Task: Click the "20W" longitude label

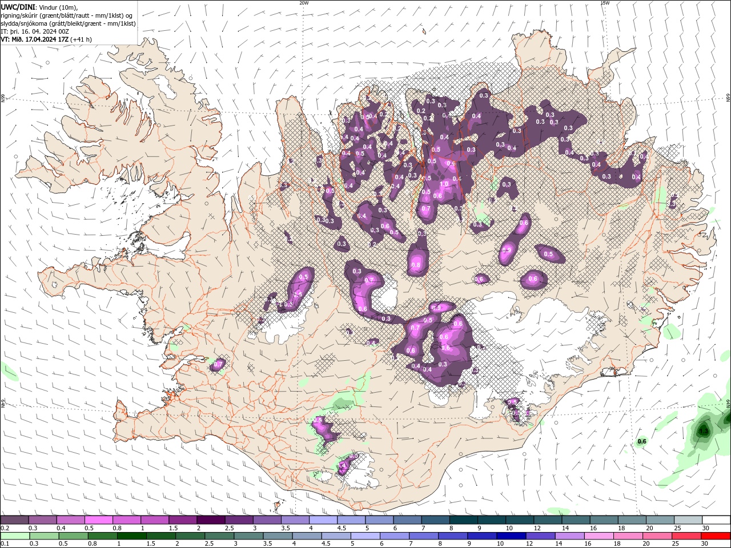Action: pyautogui.click(x=304, y=3)
